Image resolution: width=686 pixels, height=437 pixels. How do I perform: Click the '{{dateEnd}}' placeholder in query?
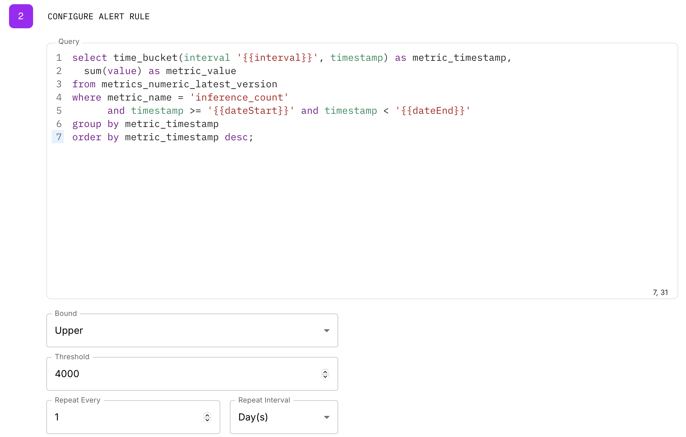tap(433, 111)
